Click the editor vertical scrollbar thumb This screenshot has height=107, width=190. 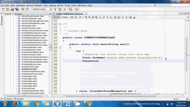(186, 54)
